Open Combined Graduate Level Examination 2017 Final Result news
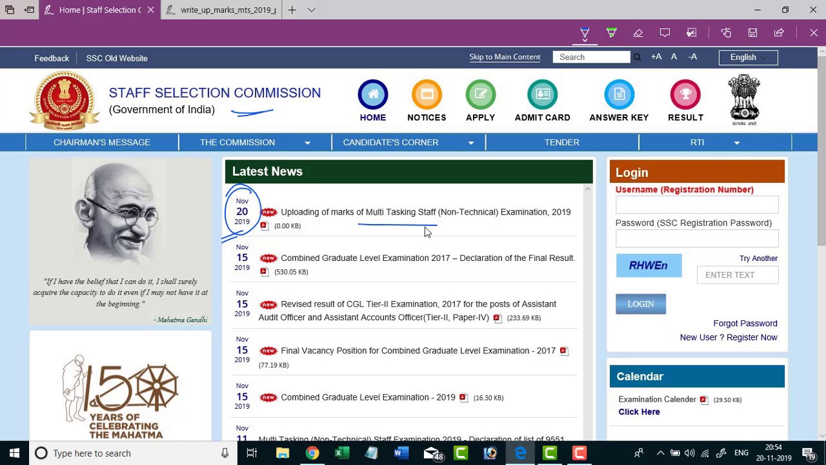The image size is (826, 465). (x=428, y=258)
